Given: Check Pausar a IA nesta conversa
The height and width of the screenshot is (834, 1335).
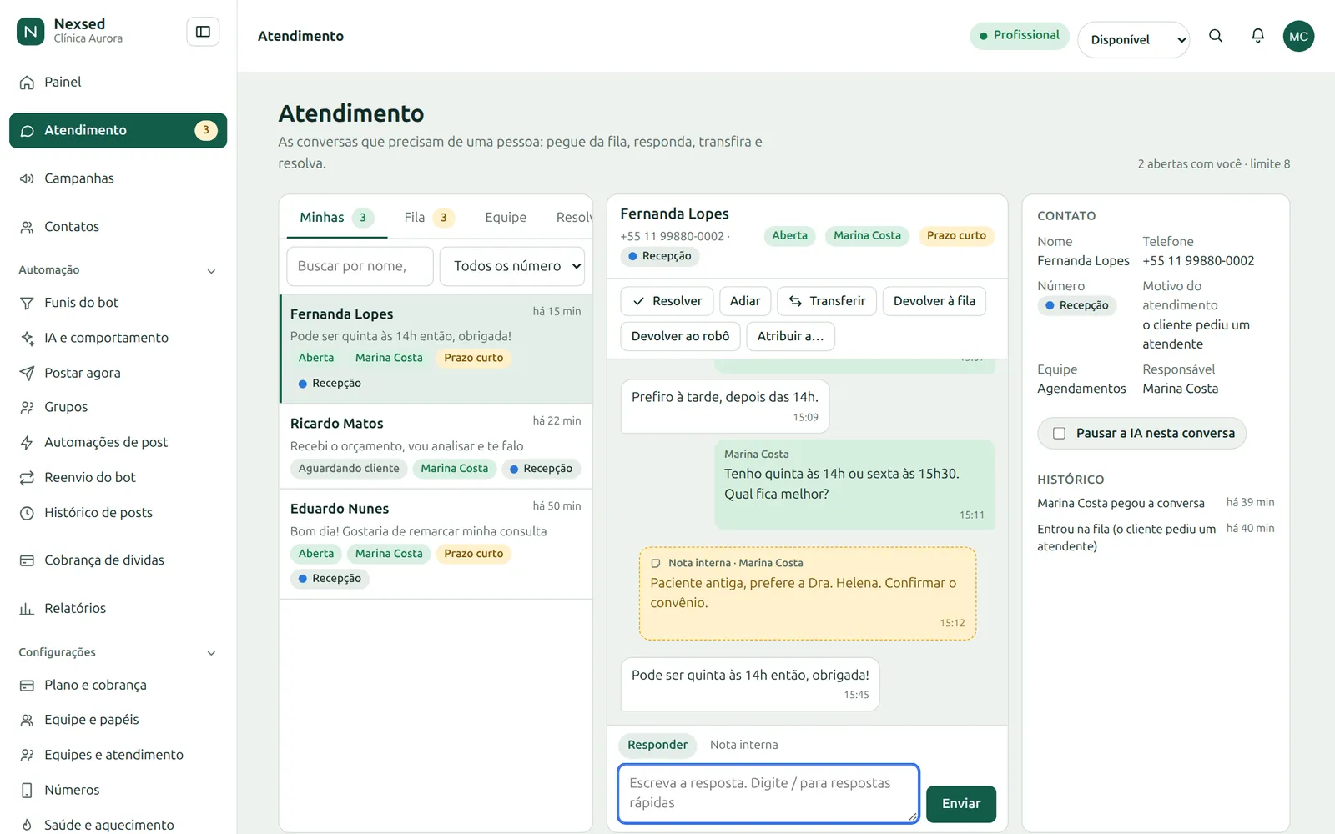Looking at the screenshot, I should 1059,433.
